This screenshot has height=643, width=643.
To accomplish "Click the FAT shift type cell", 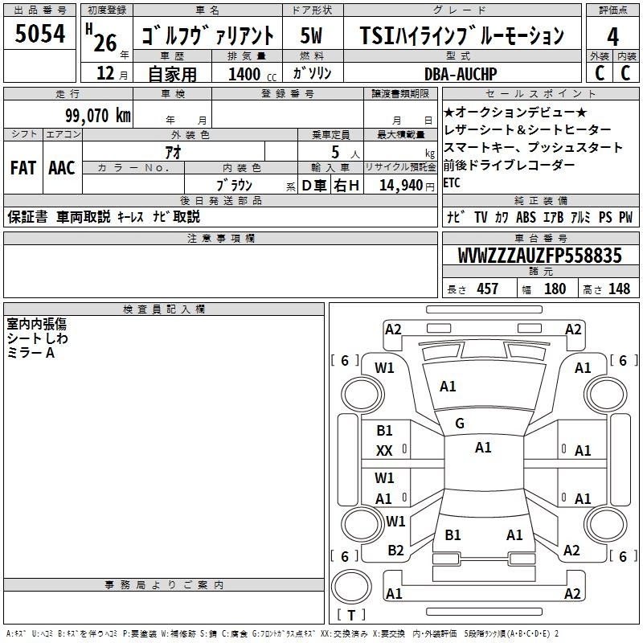I will (x=23, y=168).
